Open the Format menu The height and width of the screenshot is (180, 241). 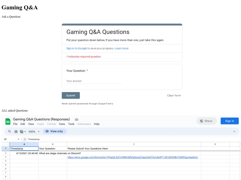(51, 124)
